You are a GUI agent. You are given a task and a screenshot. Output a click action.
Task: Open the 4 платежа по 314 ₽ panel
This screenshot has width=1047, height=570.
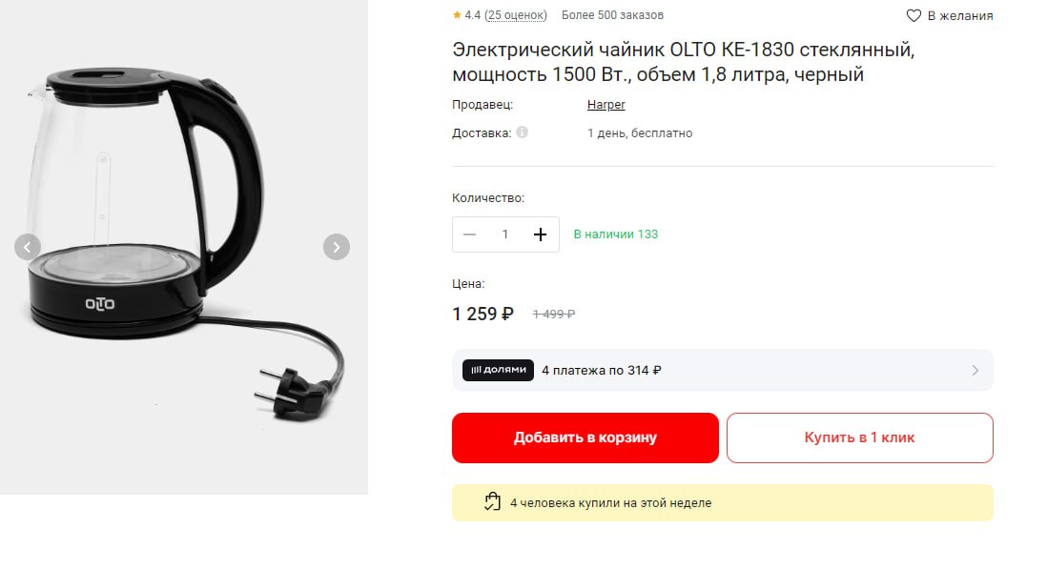[x=723, y=370]
